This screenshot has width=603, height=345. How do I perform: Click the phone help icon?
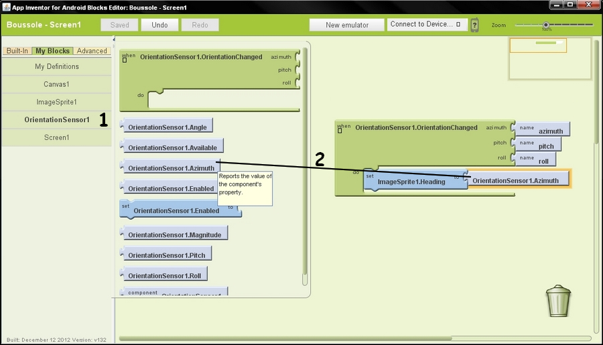[474, 25]
